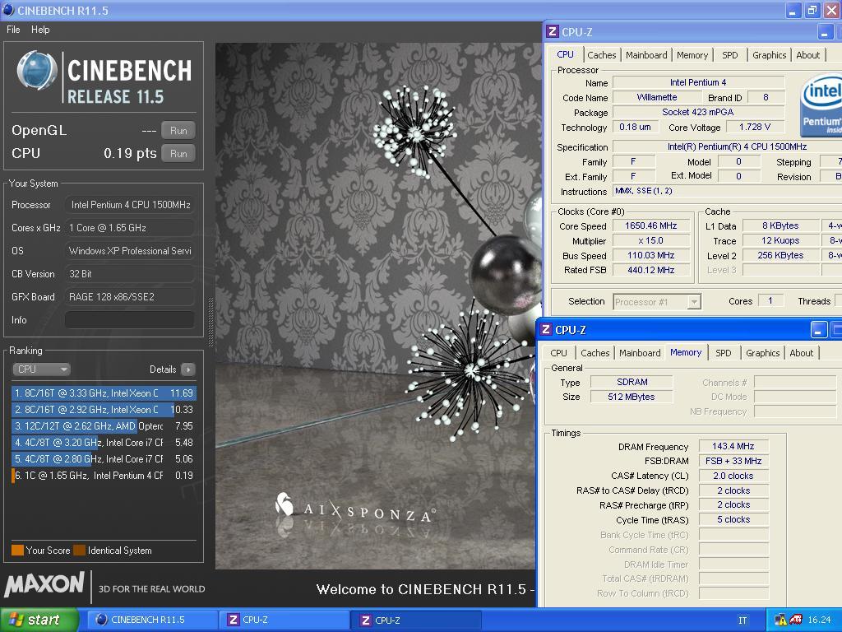This screenshot has height=632, width=842.
Task: Click the DRAM Frequency value 143.4 MHz
Action: pyautogui.click(x=733, y=446)
